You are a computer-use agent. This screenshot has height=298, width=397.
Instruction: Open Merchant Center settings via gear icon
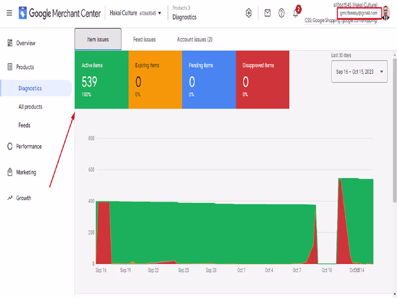(x=248, y=13)
